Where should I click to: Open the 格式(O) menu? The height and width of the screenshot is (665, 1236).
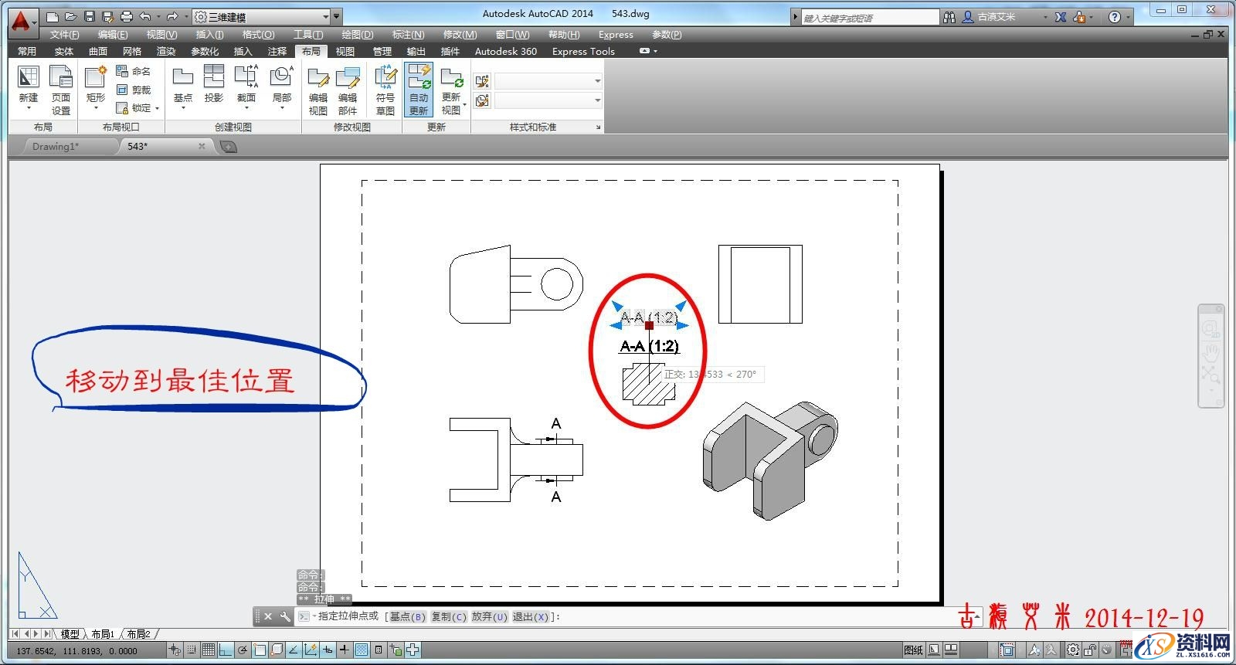258,34
